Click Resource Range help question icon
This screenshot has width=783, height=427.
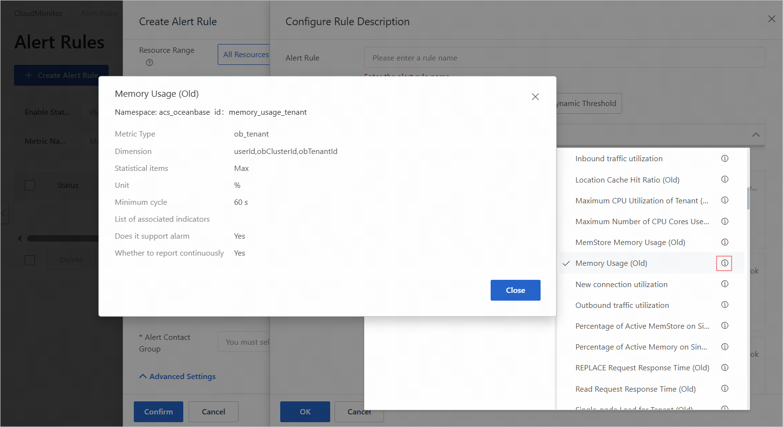(x=149, y=62)
